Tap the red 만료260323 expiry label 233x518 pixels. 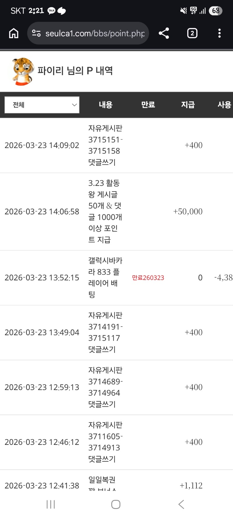click(148, 278)
